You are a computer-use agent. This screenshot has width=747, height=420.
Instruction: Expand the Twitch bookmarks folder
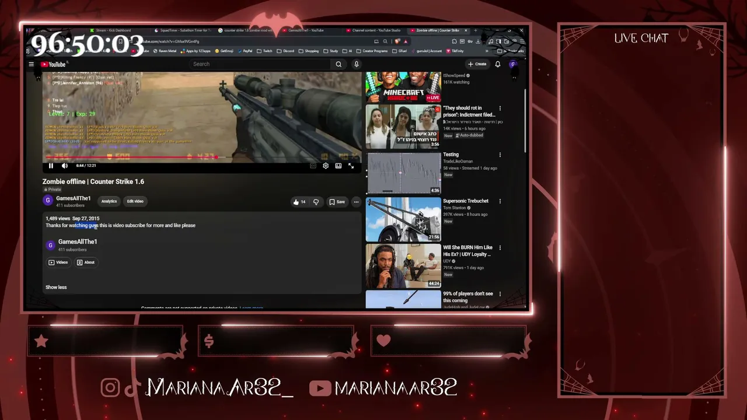[266, 51]
